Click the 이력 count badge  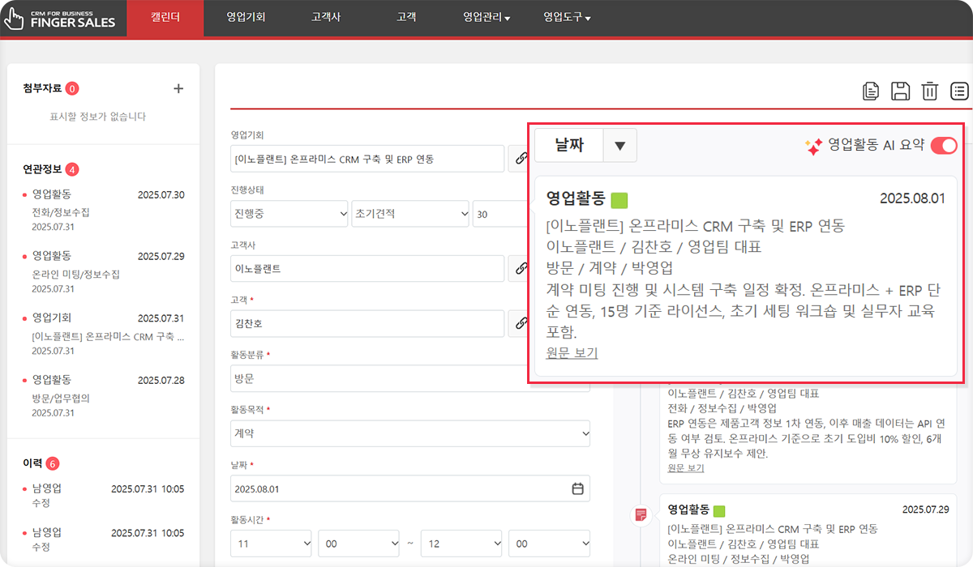tap(53, 463)
